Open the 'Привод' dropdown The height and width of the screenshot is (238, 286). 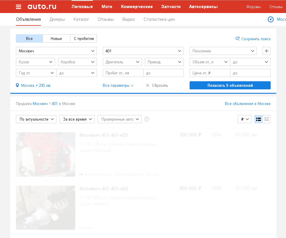coord(164,62)
